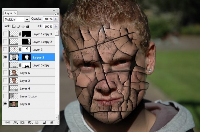Close the Layers panel window
Screen dimensions: 200x132
coord(58,10)
